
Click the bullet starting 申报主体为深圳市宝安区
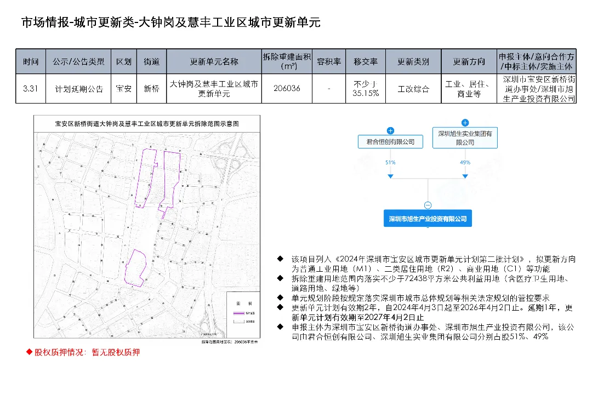[x=432, y=332]
